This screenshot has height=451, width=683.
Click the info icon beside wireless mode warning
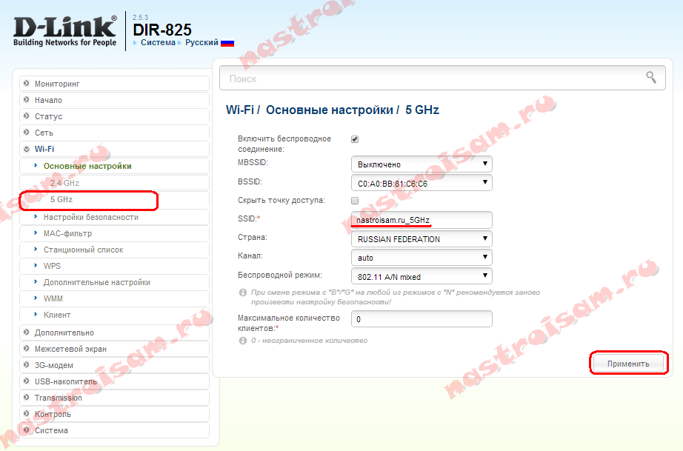pyautogui.click(x=242, y=293)
